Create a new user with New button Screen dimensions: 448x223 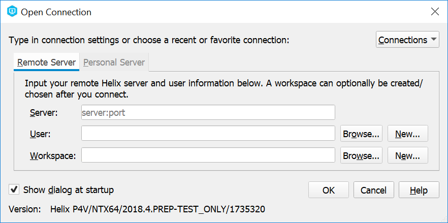coord(407,134)
